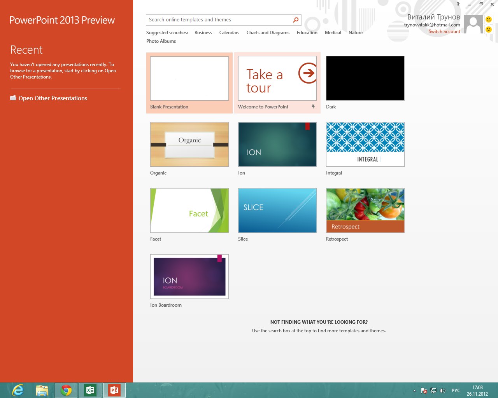Image resolution: width=498 pixels, height=398 pixels.
Task: Select the purple Ion Boardroom thumbnail
Action: pos(189,277)
